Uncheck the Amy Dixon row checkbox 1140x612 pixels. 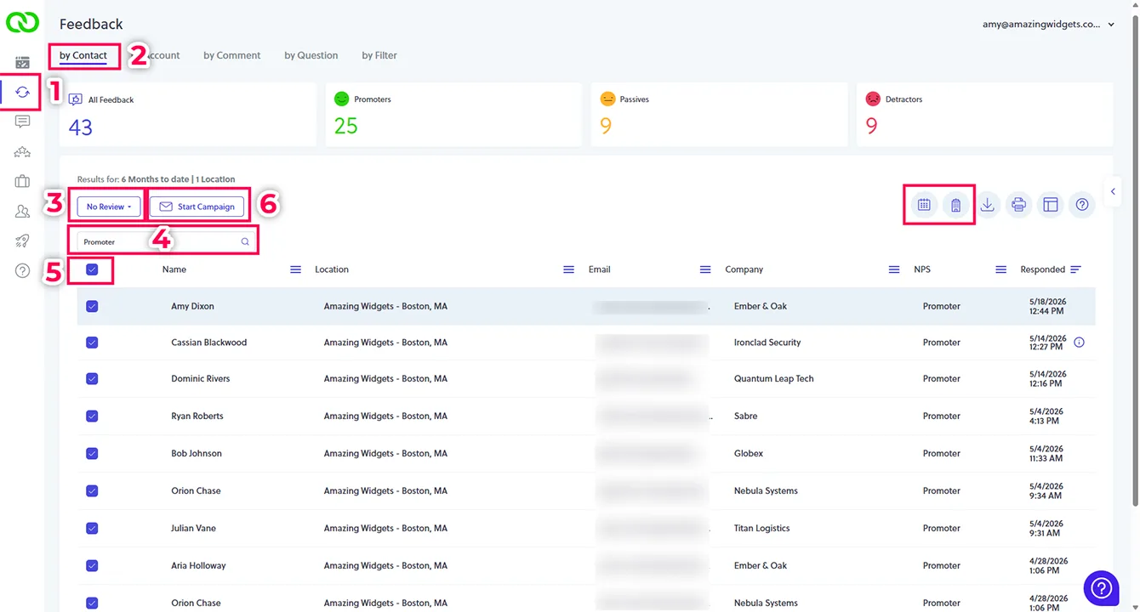point(92,306)
